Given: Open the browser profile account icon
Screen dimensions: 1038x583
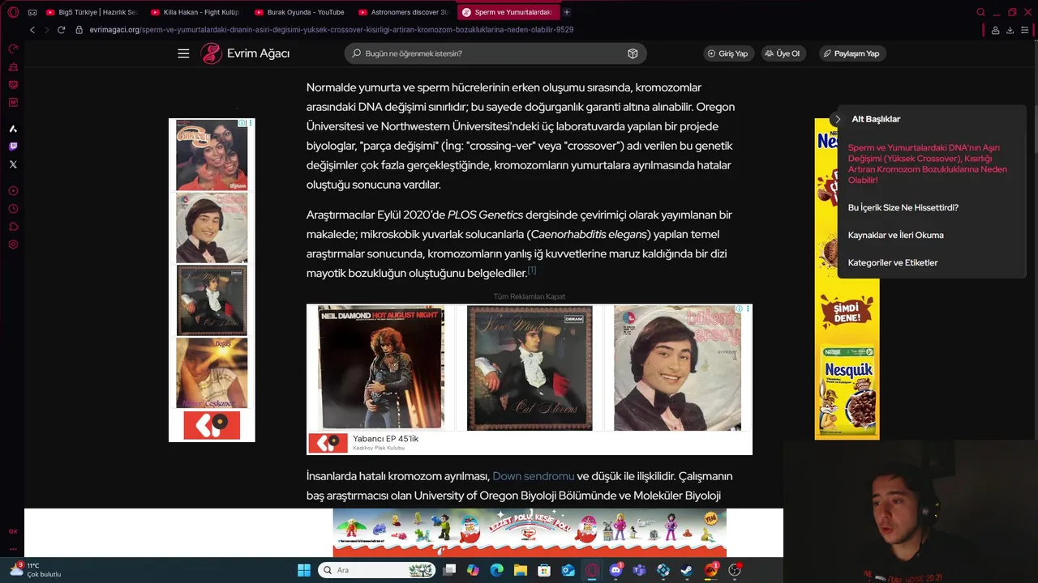Looking at the screenshot, I should tap(995, 30).
